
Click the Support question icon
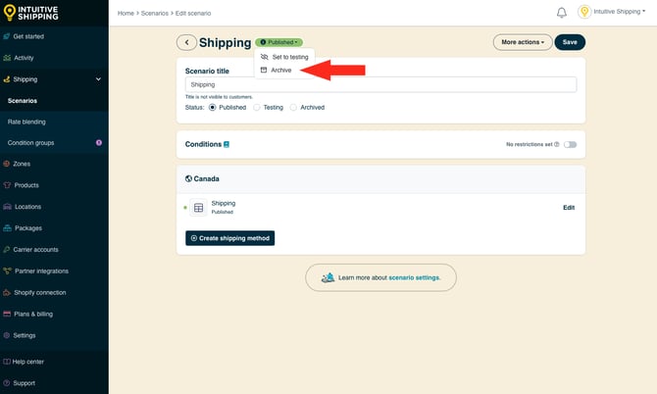[7, 383]
